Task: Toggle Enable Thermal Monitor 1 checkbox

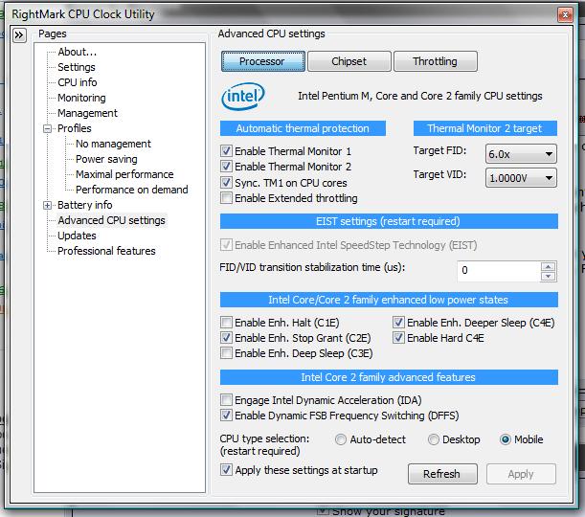Action: coord(226,151)
